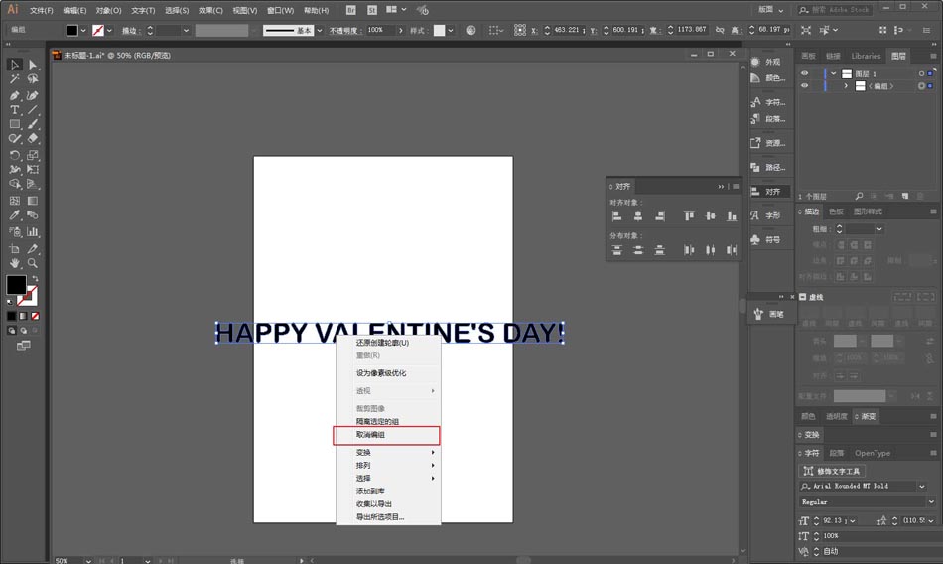The width and height of the screenshot is (943, 564).
Task: Activate the Zoom magnifier tool
Action: 33,263
